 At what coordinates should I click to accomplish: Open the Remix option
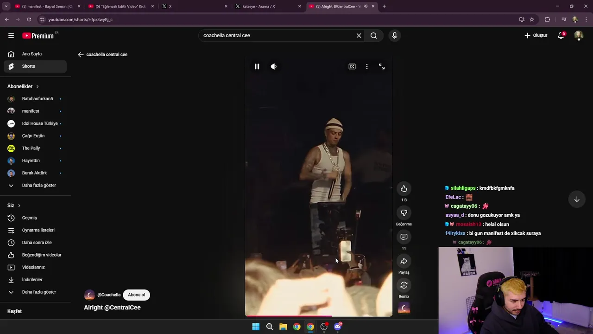tap(404, 285)
